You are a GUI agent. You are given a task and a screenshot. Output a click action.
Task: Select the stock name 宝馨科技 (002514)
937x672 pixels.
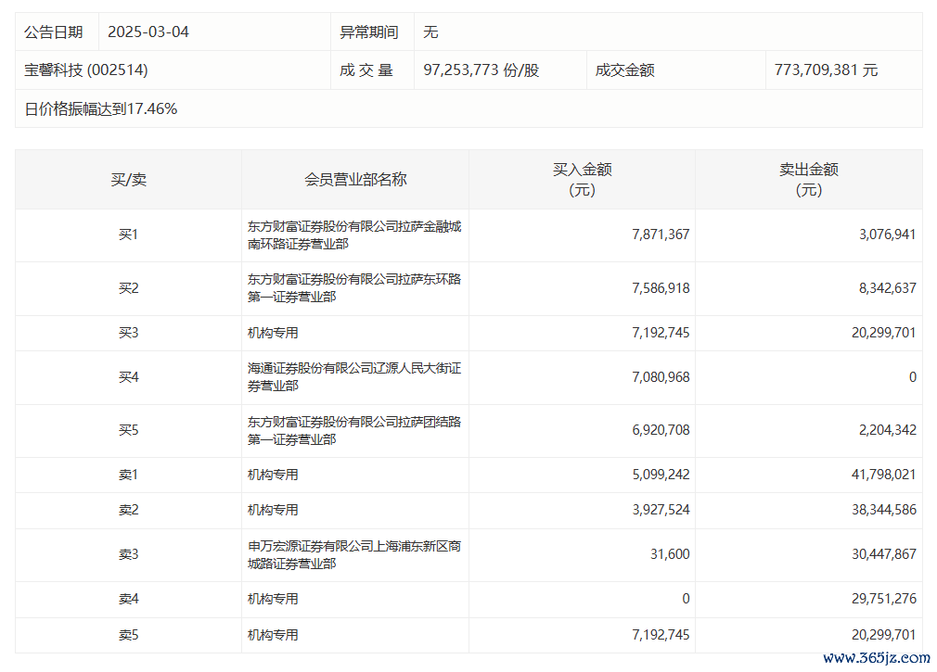pos(86,70)
